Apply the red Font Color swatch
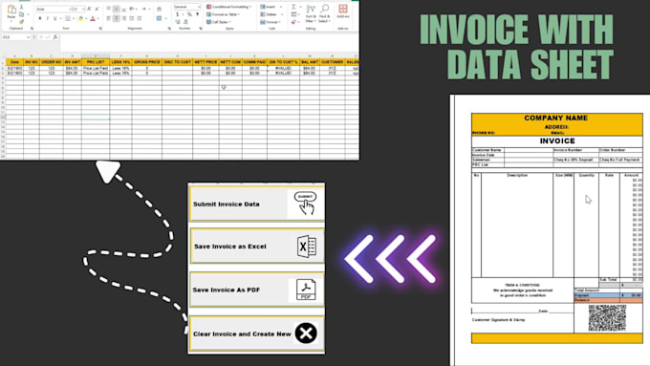 (x=93, y=18)
